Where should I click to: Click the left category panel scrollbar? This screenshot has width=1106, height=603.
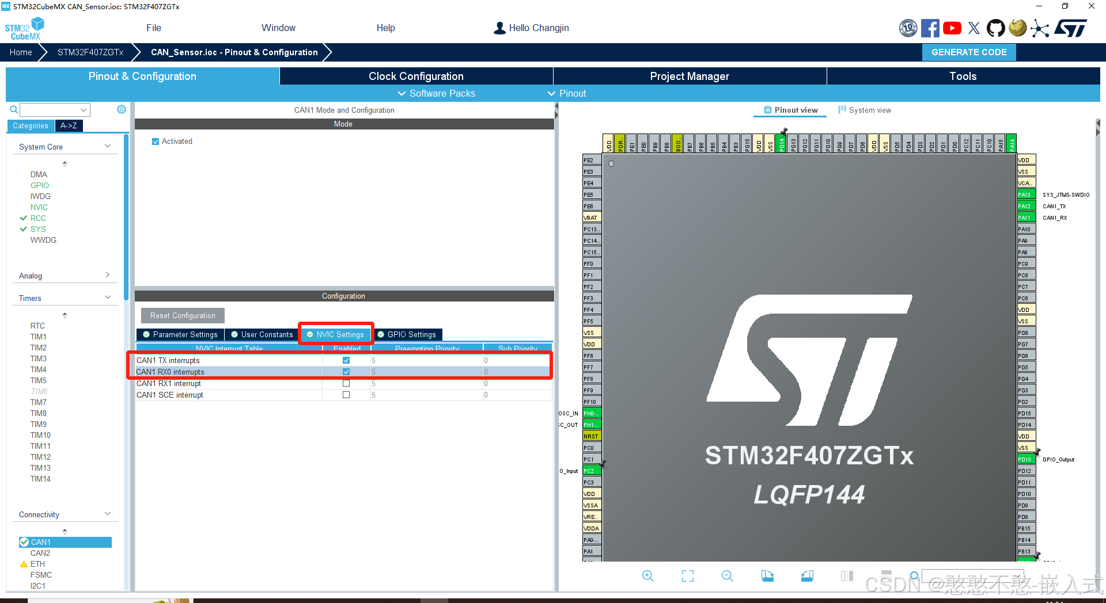pyautogui.click(x=126, y=217)
